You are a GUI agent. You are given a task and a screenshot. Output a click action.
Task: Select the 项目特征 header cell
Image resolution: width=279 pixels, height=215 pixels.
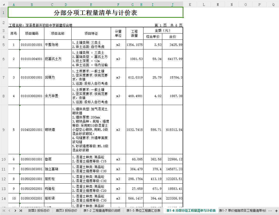pos(91,33)
